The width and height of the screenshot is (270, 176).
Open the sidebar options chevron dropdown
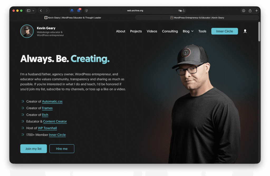coord(33,11)
